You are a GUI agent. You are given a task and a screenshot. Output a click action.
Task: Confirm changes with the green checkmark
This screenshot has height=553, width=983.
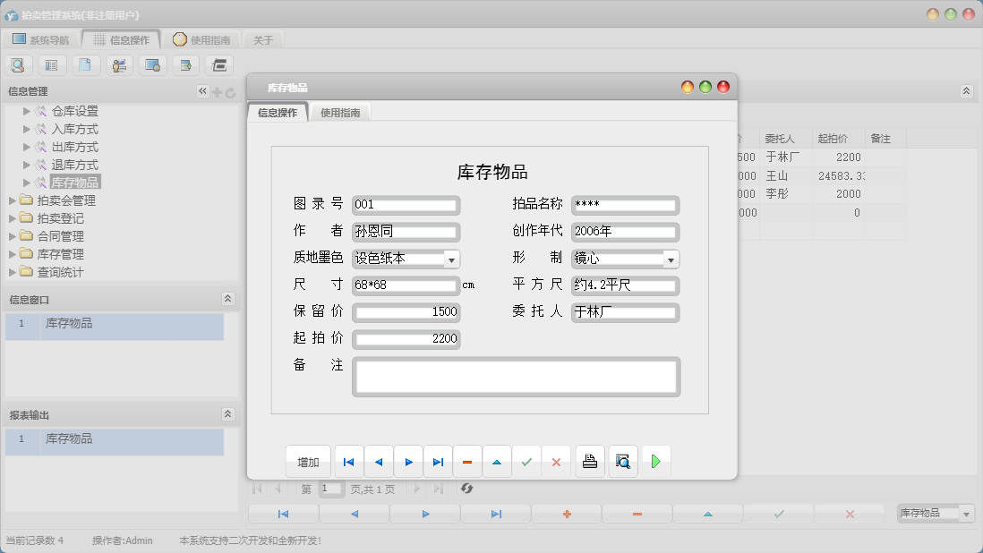pos(526,462)
